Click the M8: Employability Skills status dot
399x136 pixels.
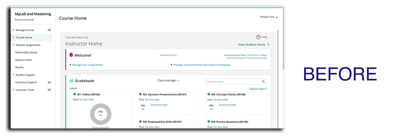click(x=140, y=122)
